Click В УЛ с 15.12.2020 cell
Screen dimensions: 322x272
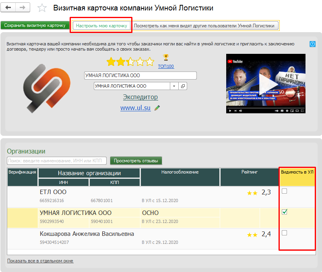(160, 200)
